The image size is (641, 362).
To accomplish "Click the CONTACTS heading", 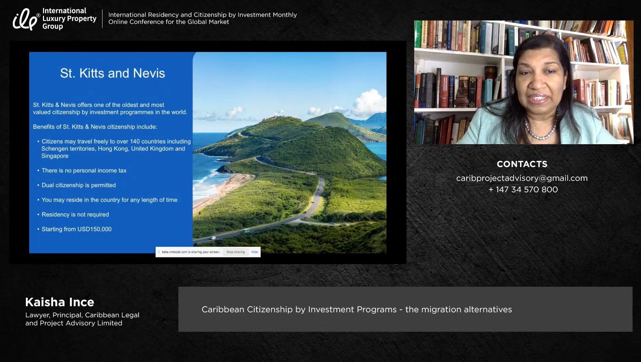I will tap(522, 164).
